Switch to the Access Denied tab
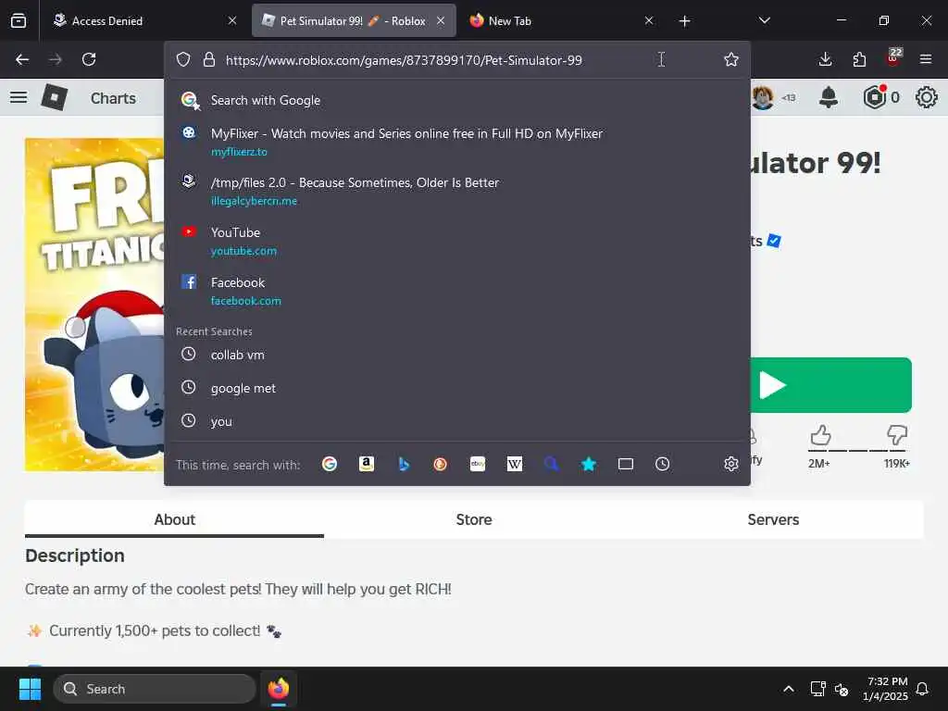Image resolution: width=948 pixels, height=711 pixels. (143, 21)
